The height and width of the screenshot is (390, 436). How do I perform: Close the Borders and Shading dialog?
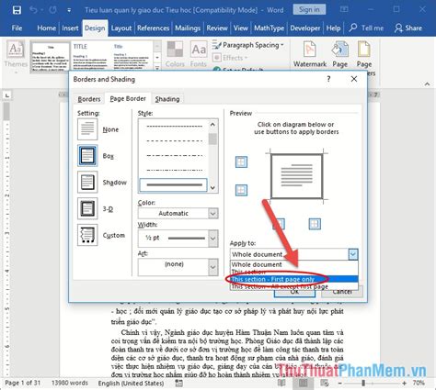(354, 79)
